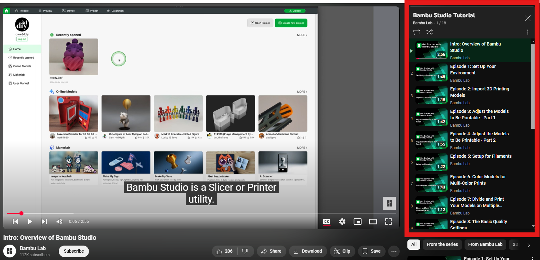Screen dimensions: 540x260
Task: Click the playlist scrollbar
Action: click(x=533, y=86)
